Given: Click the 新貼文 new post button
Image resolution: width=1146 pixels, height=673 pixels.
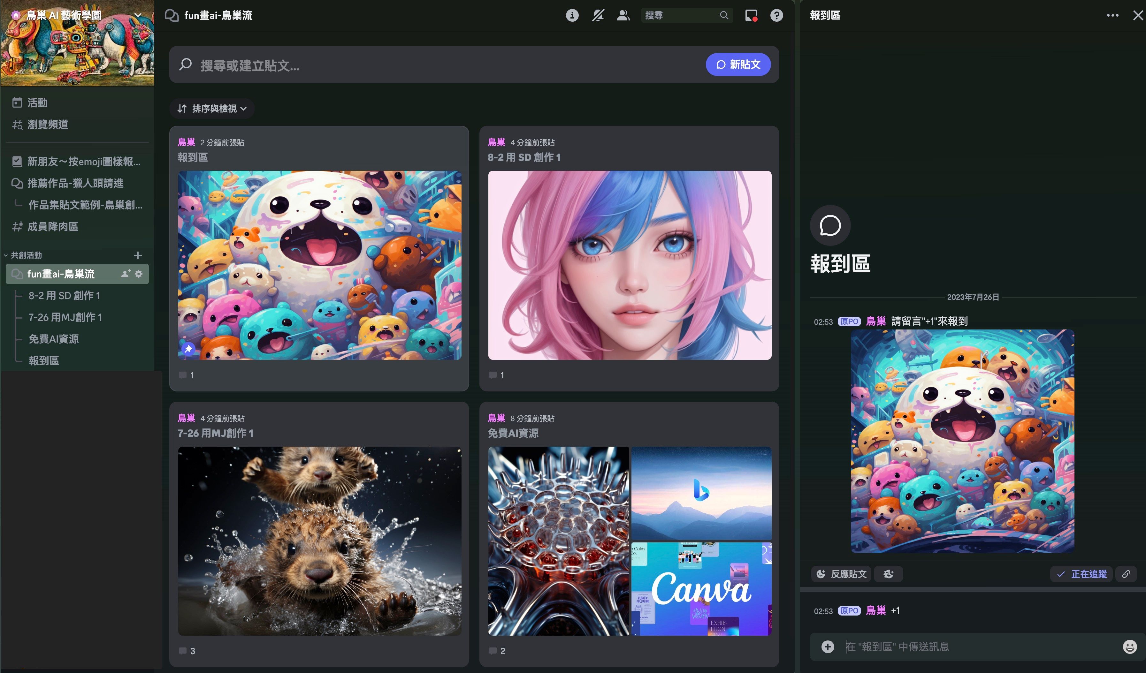Looking at the screenshot, I should tap(737, 64).
